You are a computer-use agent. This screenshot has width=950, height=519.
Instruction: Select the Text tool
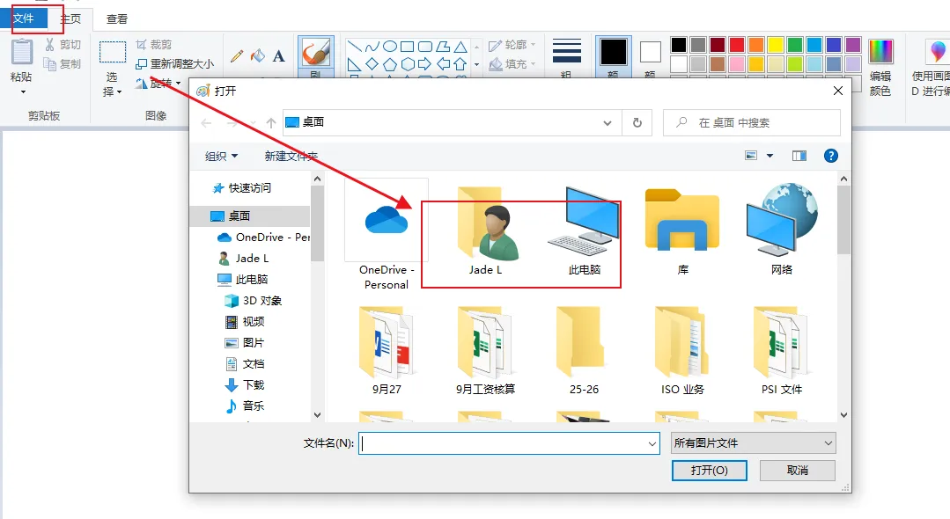[279, 55]
